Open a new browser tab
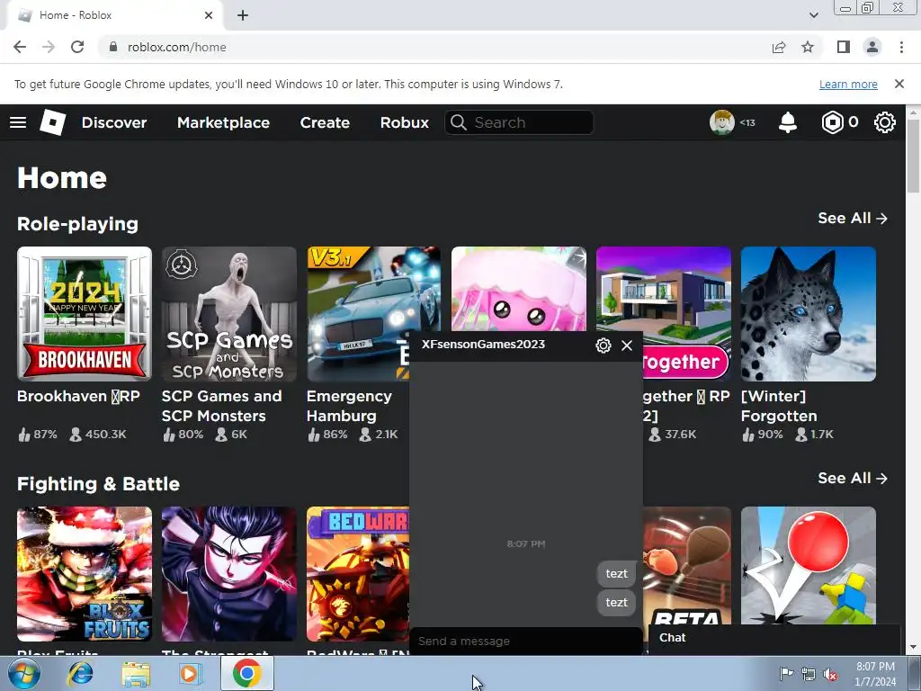The image size is (921, 691). [x=243, y=15]
